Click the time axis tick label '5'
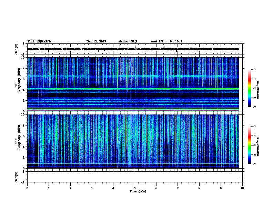The width and height of the screenshot is (273, 211). tap(135, 188)
